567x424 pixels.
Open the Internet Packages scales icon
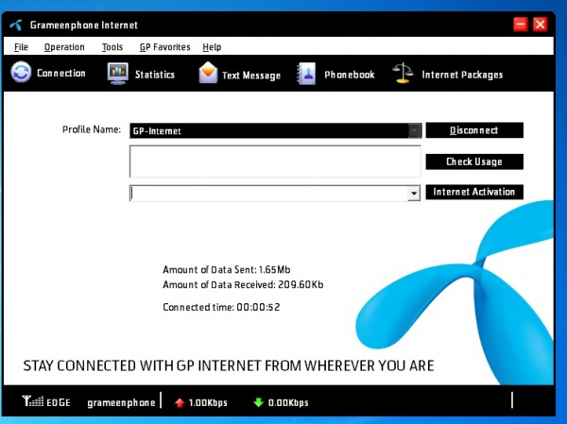pyautogui.click(x=403, y=73)
